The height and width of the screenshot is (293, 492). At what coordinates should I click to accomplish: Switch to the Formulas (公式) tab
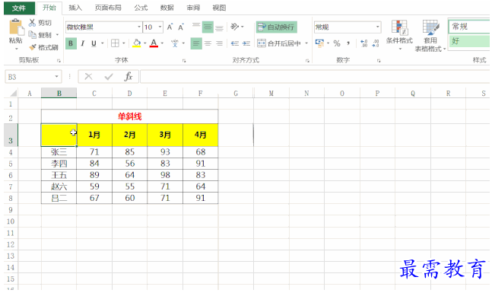coord(141,8)
